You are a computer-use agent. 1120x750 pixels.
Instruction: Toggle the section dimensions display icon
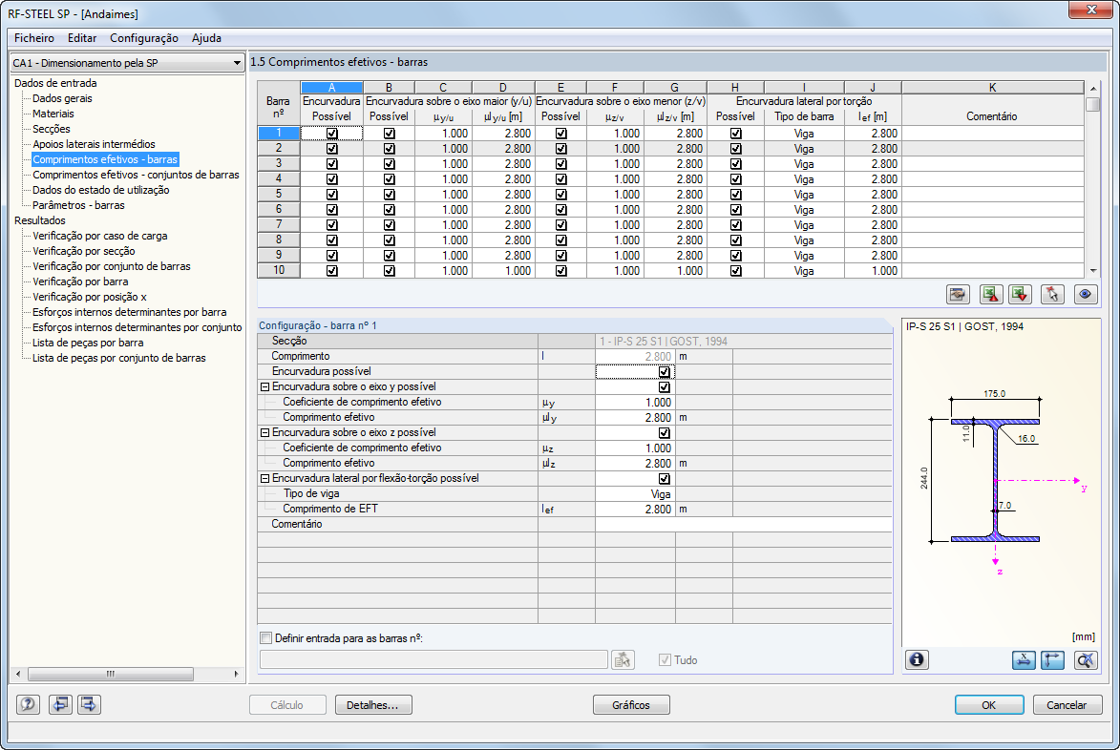(1024, 660)
